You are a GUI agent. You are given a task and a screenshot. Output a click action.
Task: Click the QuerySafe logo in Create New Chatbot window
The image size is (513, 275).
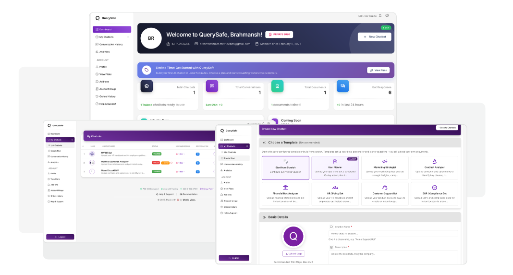tap(229, 131)
